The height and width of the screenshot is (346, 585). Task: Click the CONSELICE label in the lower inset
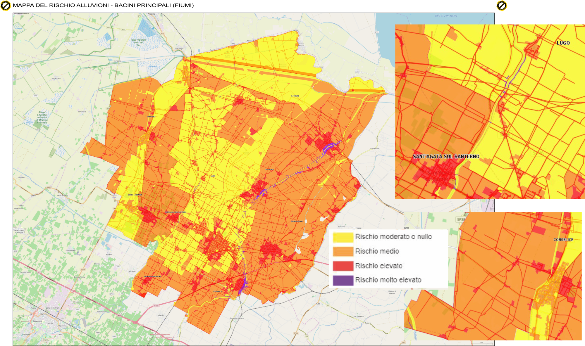click(x=563, y=240)
